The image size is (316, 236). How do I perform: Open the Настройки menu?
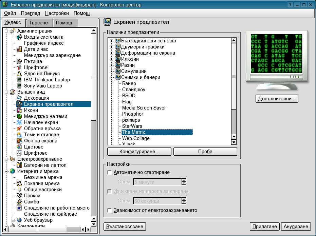click(x=57, y=13)
